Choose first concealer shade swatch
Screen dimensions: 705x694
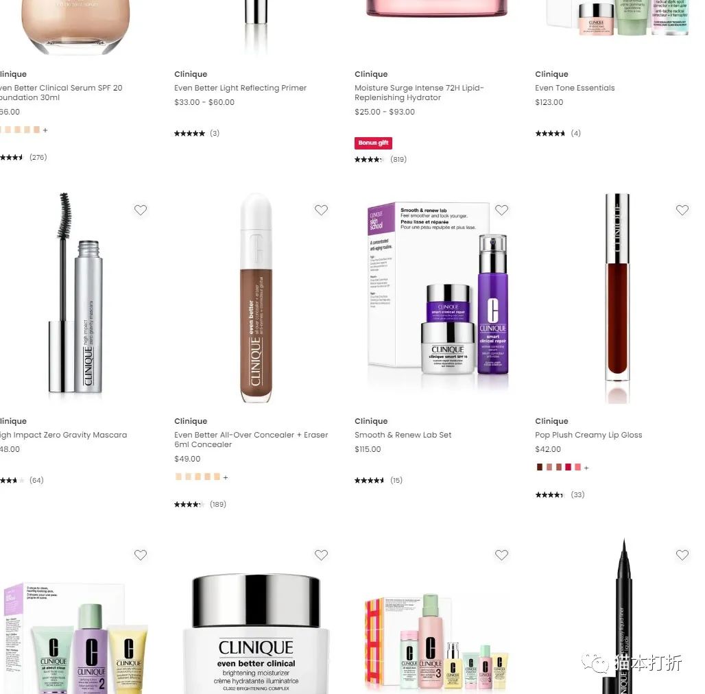(x=178, y=477)
